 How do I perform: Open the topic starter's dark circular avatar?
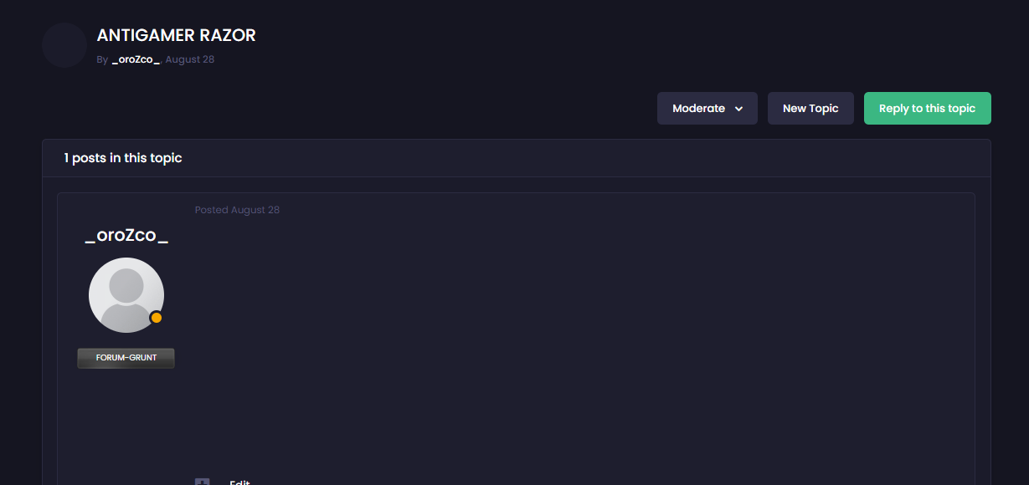point(64,45)
